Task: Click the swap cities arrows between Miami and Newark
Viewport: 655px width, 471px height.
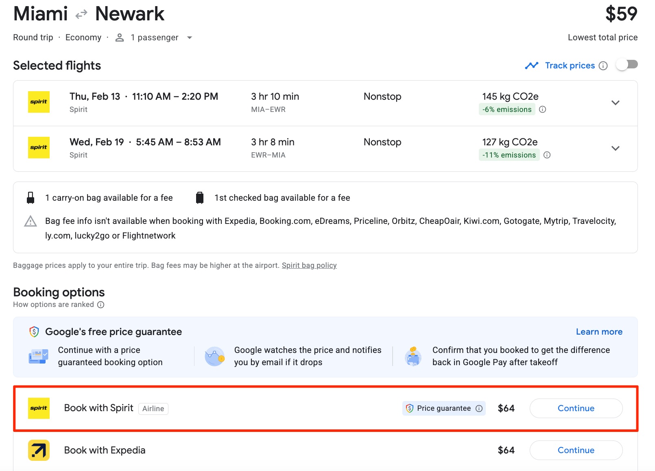Action: 81,13
